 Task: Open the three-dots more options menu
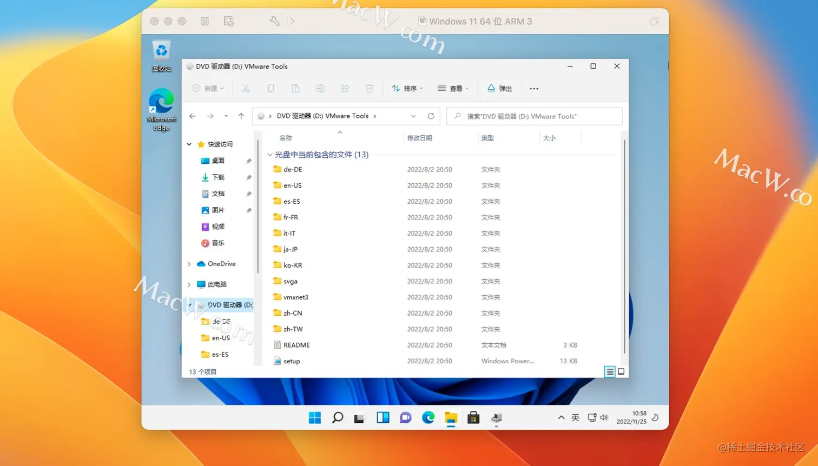coord(534,89)
